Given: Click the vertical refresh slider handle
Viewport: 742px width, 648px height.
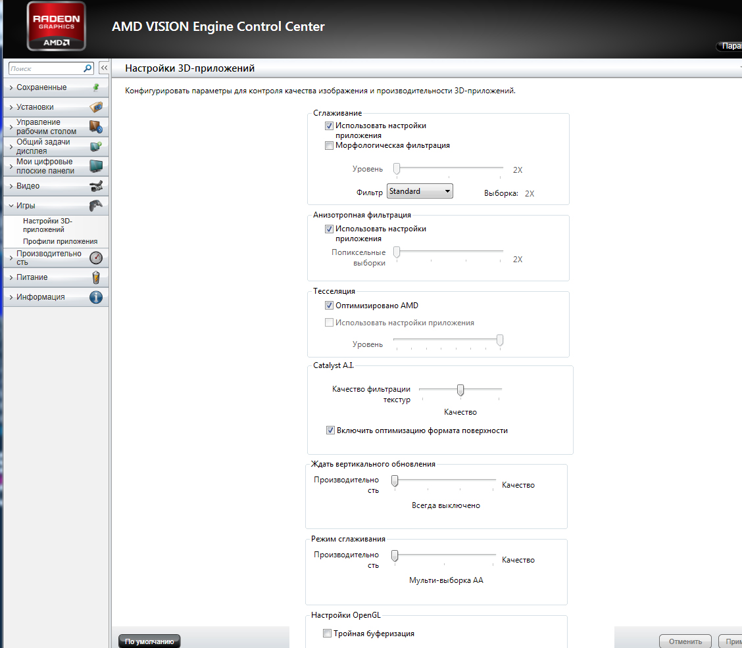Looking at the screenshot, I should (395, 480).
